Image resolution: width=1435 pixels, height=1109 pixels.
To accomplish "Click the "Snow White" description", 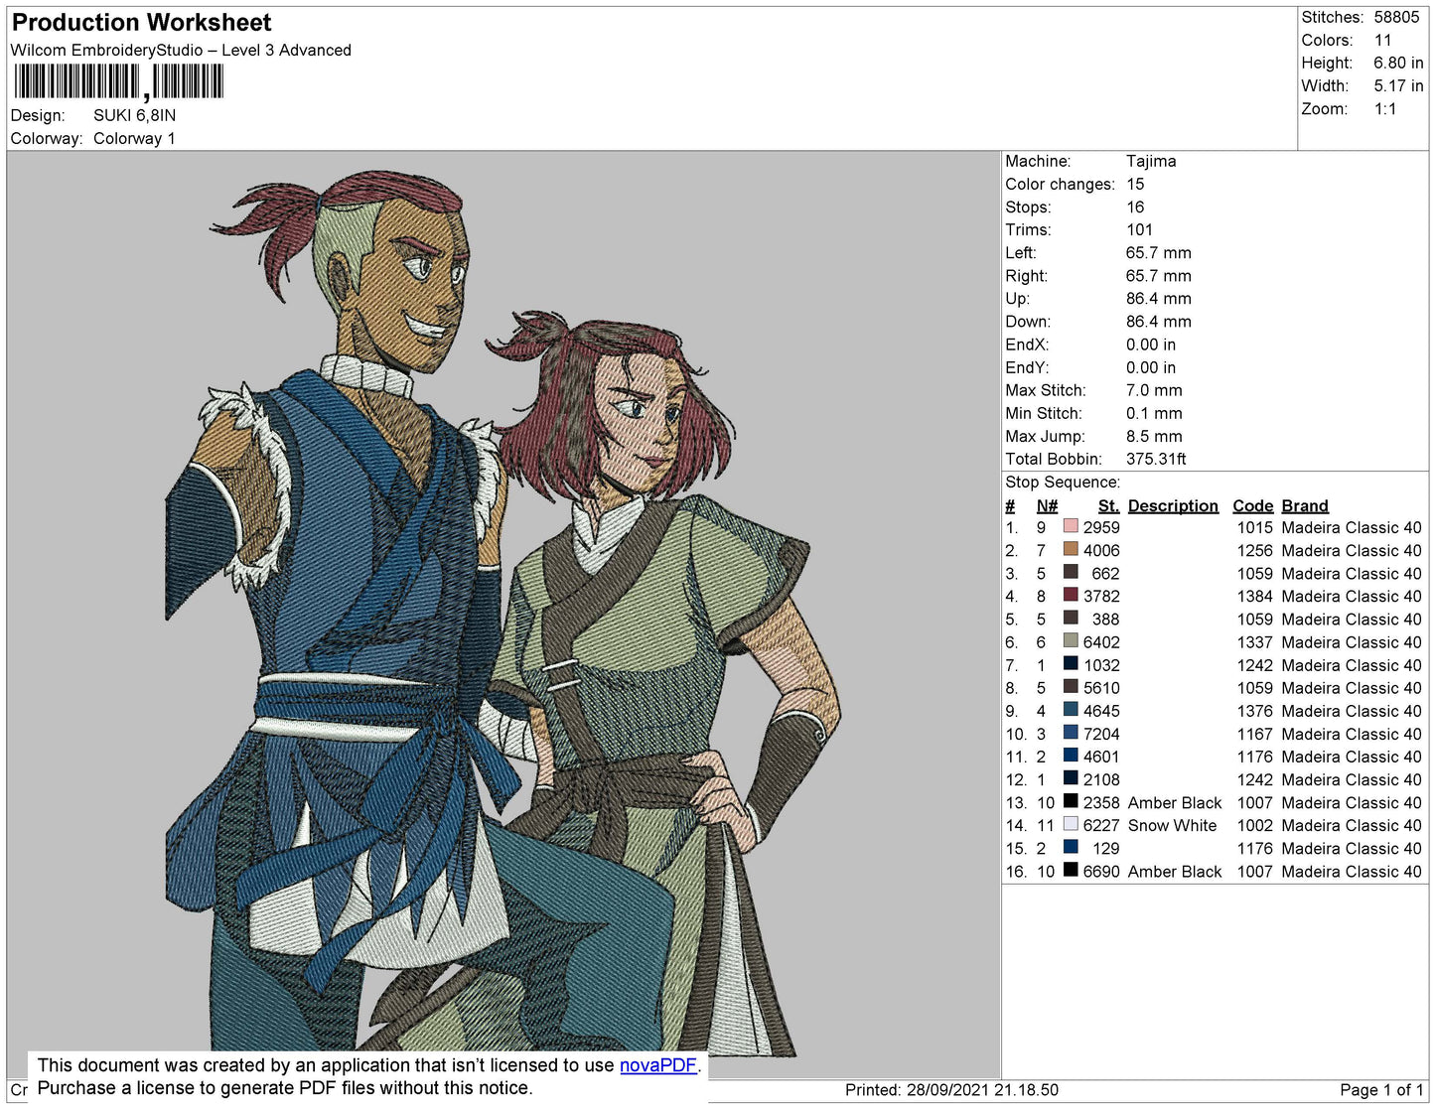I will (x=1172, y=825).
